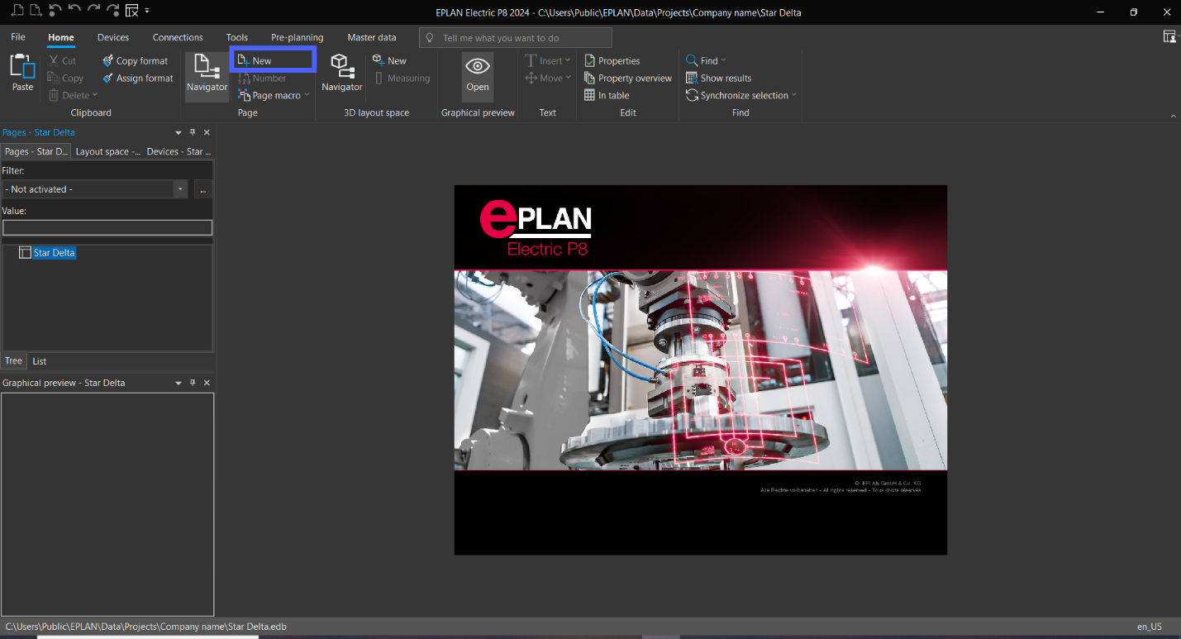This screenshot has width=1181, height=639.
Task: Click the workspace icon at ribbon top right
Action: (x=1169, y=36)
